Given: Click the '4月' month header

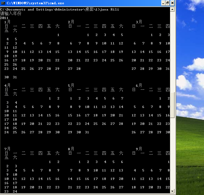Looking at the screenshot, I should click(7, 85).
